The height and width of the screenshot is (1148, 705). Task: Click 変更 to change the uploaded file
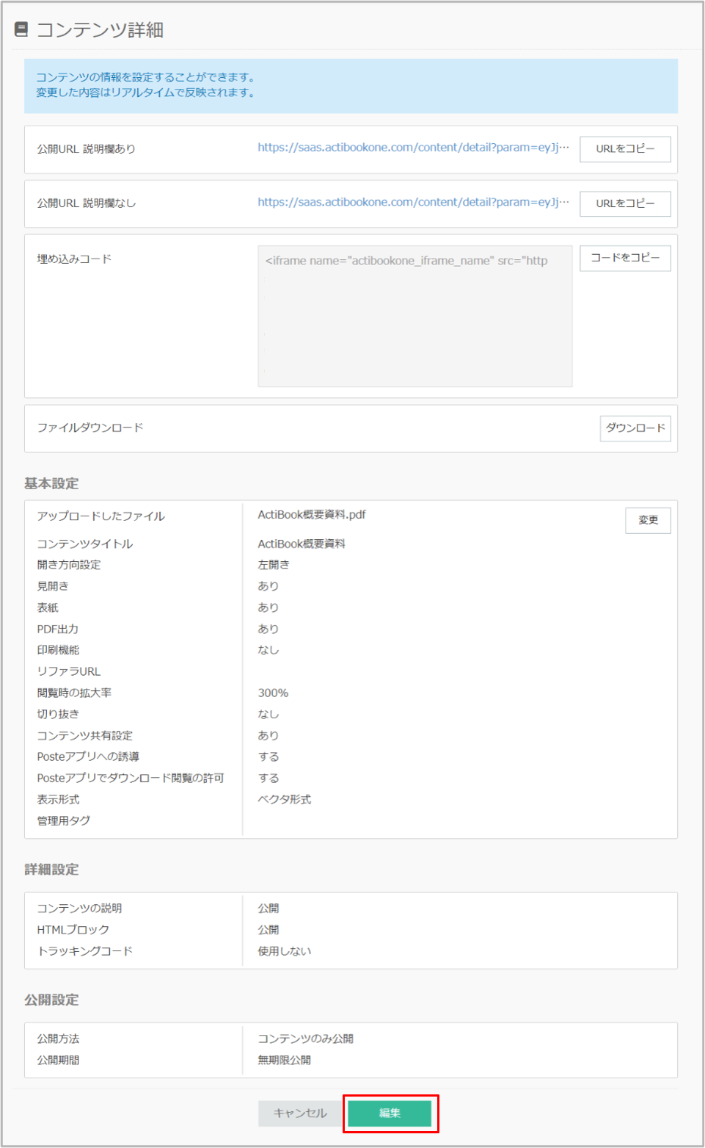647,520
